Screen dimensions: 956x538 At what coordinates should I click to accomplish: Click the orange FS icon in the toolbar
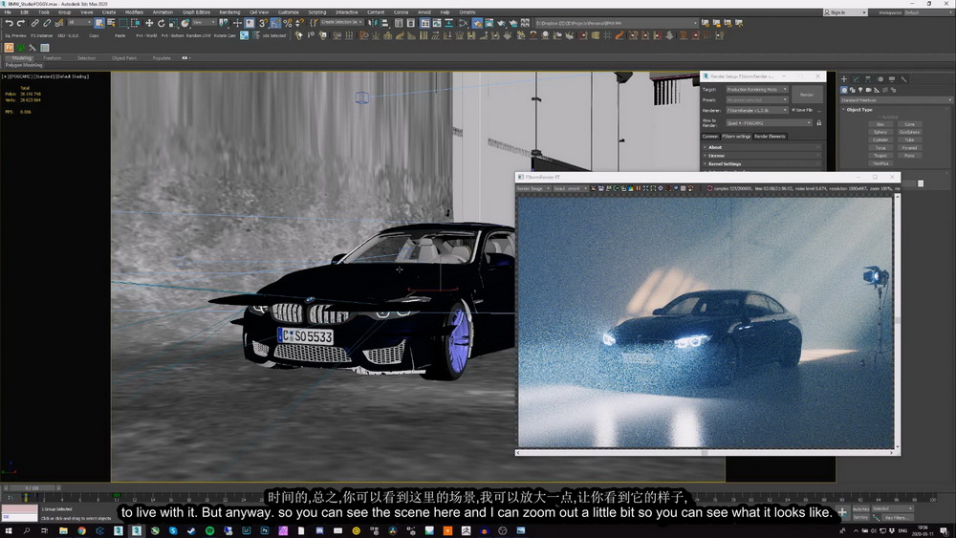(x=9, y=48)
